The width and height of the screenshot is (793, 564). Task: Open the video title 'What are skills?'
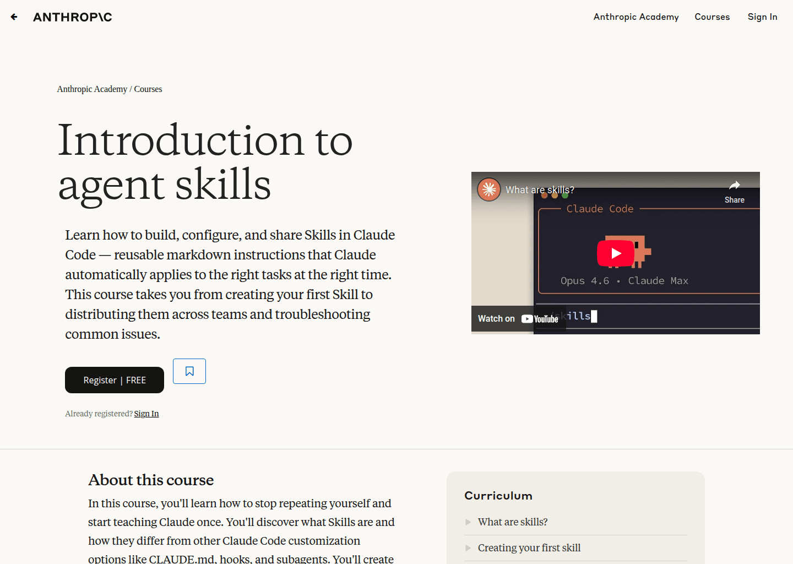(x=540, y=190)
